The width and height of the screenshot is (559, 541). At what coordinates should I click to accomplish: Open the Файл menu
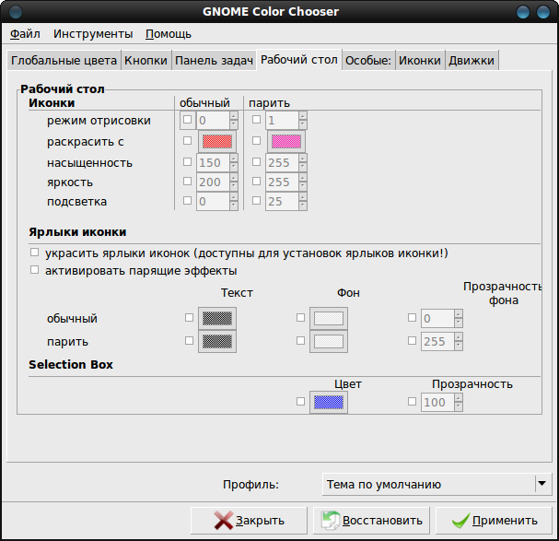25,34
